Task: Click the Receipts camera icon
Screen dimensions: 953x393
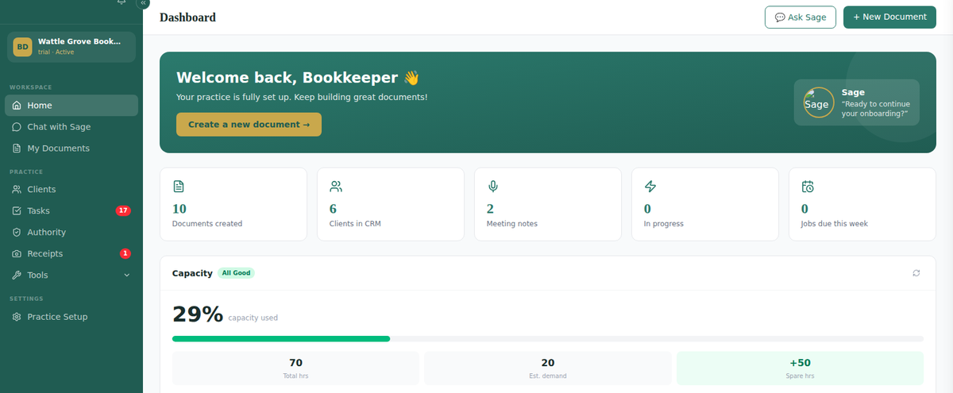Action: 17,254
